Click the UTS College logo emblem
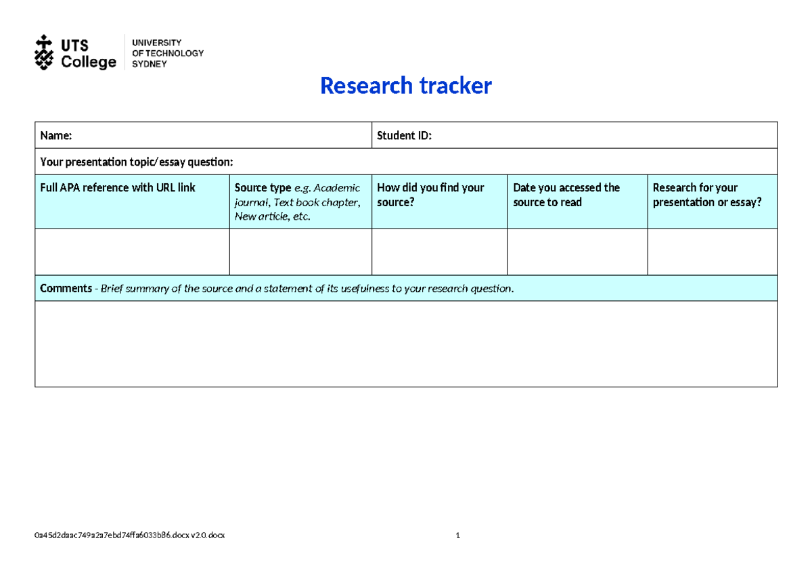This screenshot has width=812, height=574. pos(43,52)
